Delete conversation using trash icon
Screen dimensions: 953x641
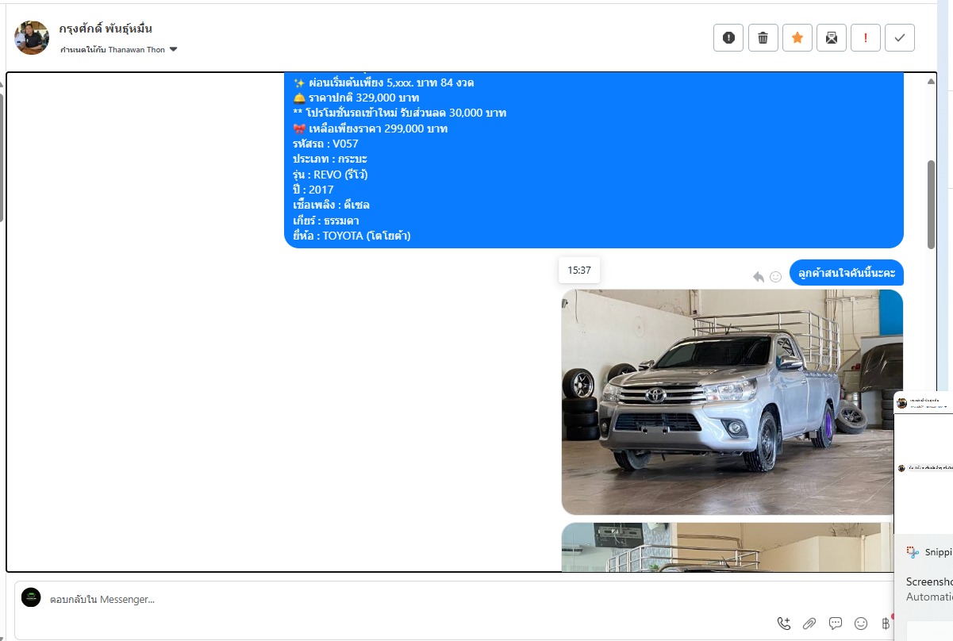763,37
